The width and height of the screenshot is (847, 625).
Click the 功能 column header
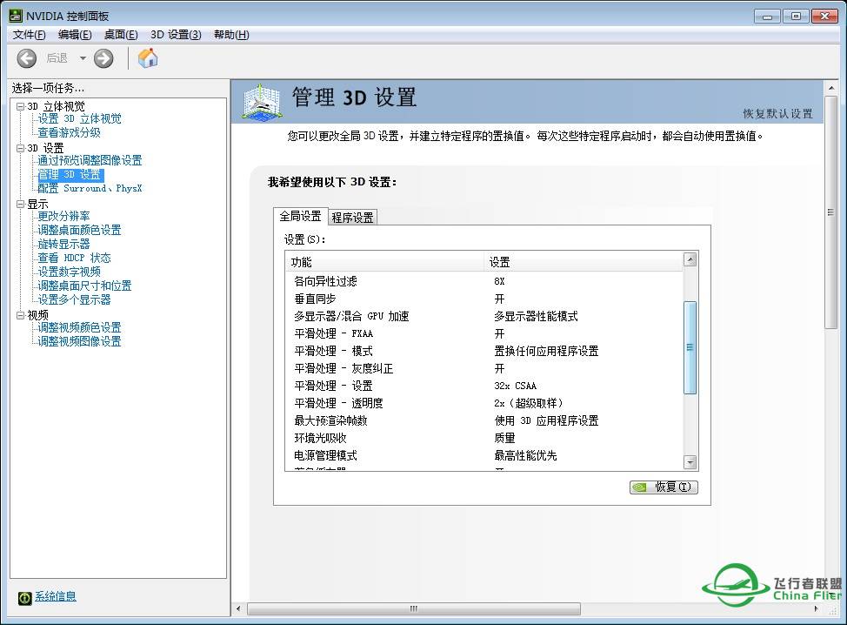coord(384,262)
